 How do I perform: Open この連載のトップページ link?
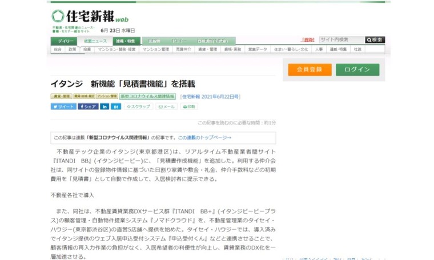point(204,138)
